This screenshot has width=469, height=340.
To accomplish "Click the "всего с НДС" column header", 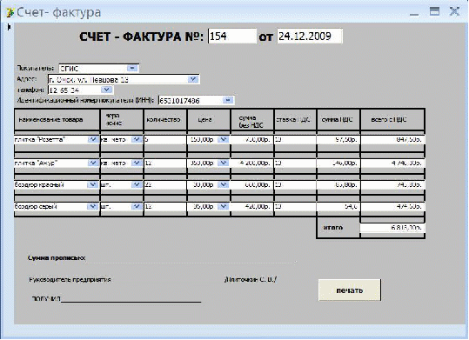I will [x=389, y=120].
